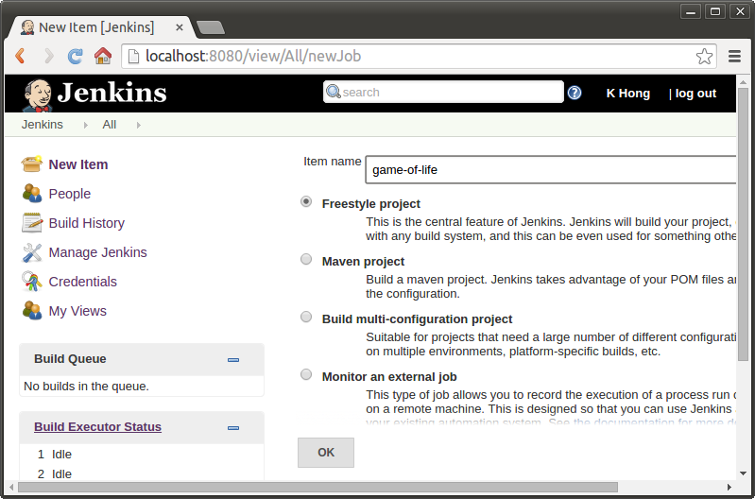Click the My Views icon
Viewport: 755px width, 499px height.
[32, 311]
